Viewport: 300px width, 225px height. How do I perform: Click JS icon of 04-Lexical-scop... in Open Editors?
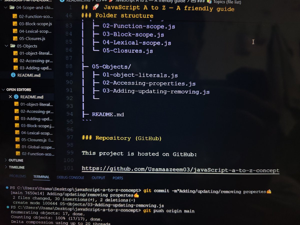(x=17, y=133)
